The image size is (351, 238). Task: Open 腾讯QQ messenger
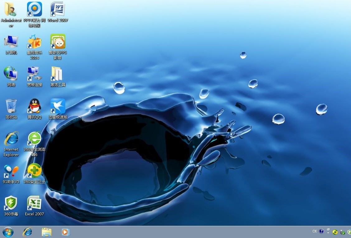pyautogui.click(x=34, y=106)
